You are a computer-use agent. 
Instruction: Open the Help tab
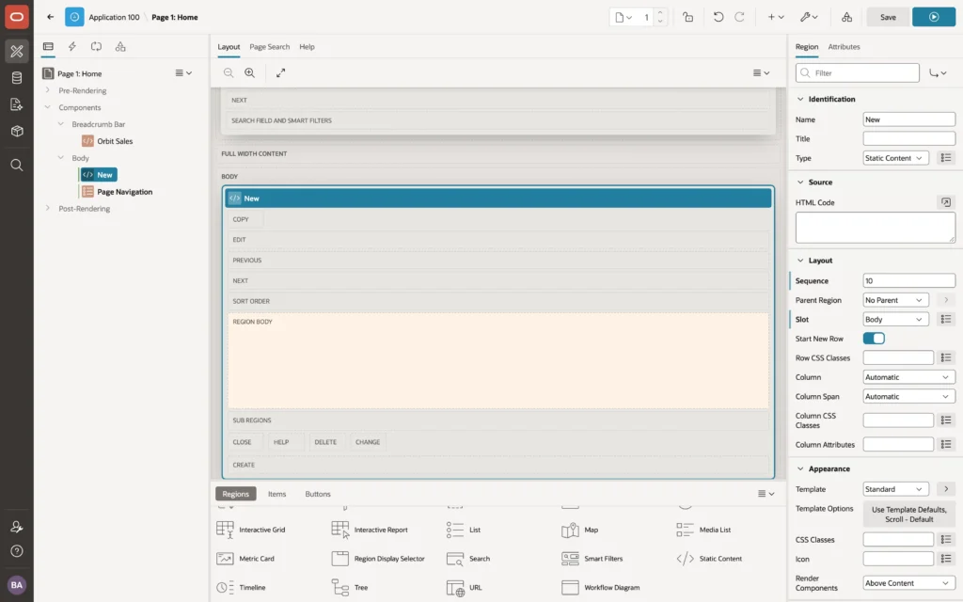pyautogui.click(x=307, y=47)
